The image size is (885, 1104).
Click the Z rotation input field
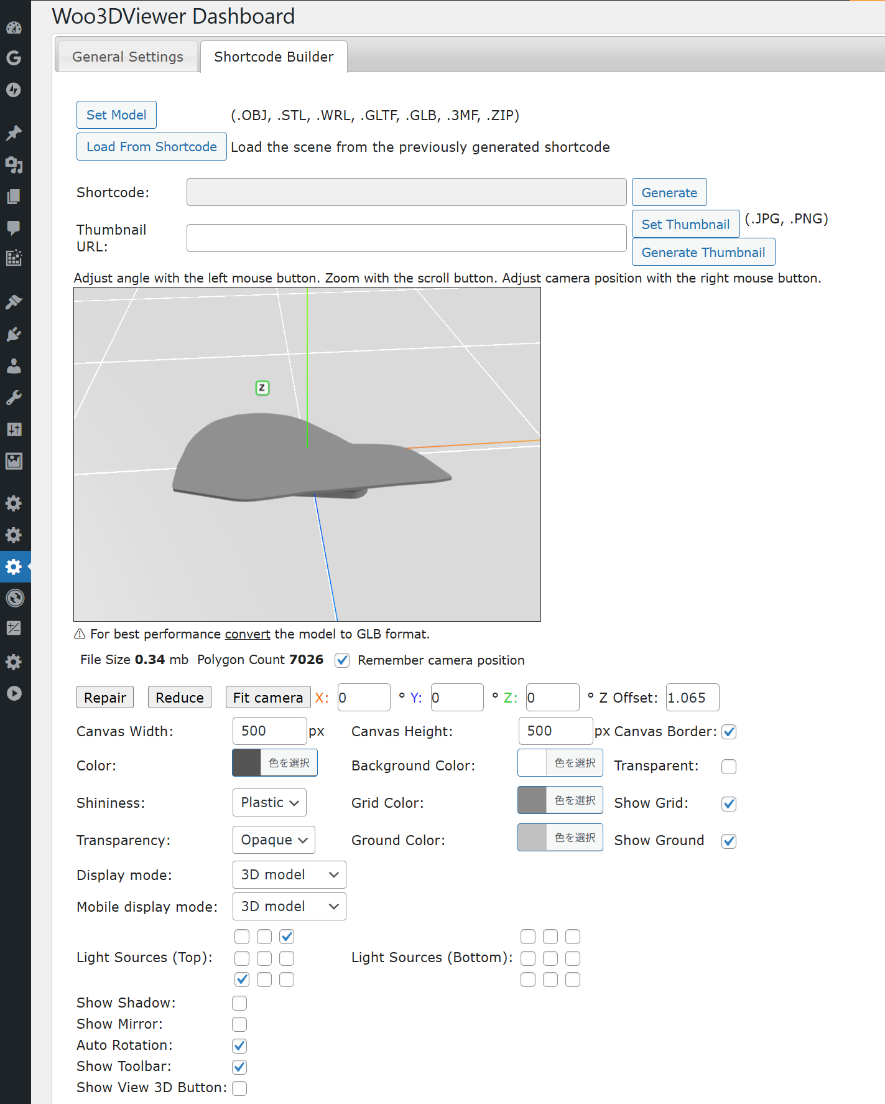(553, 698)
